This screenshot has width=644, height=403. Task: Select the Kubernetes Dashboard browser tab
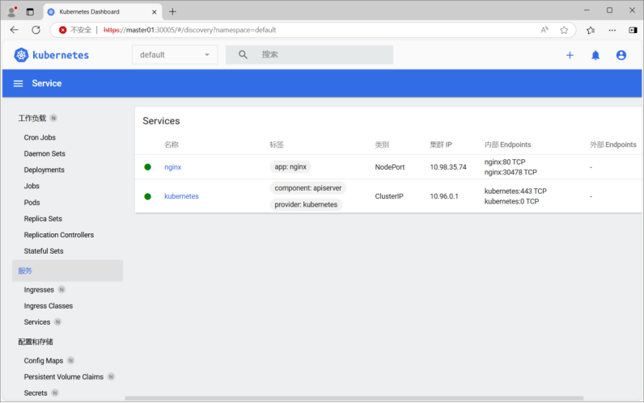tap(103, 12)
